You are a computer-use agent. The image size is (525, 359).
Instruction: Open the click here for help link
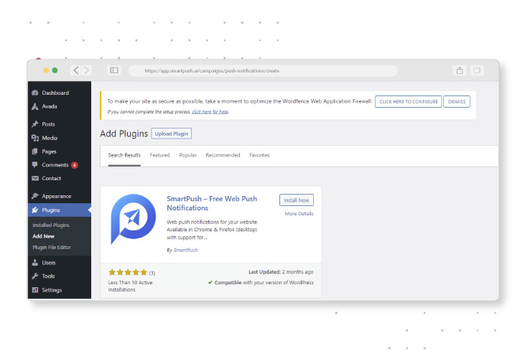click(x=210, y=112)
